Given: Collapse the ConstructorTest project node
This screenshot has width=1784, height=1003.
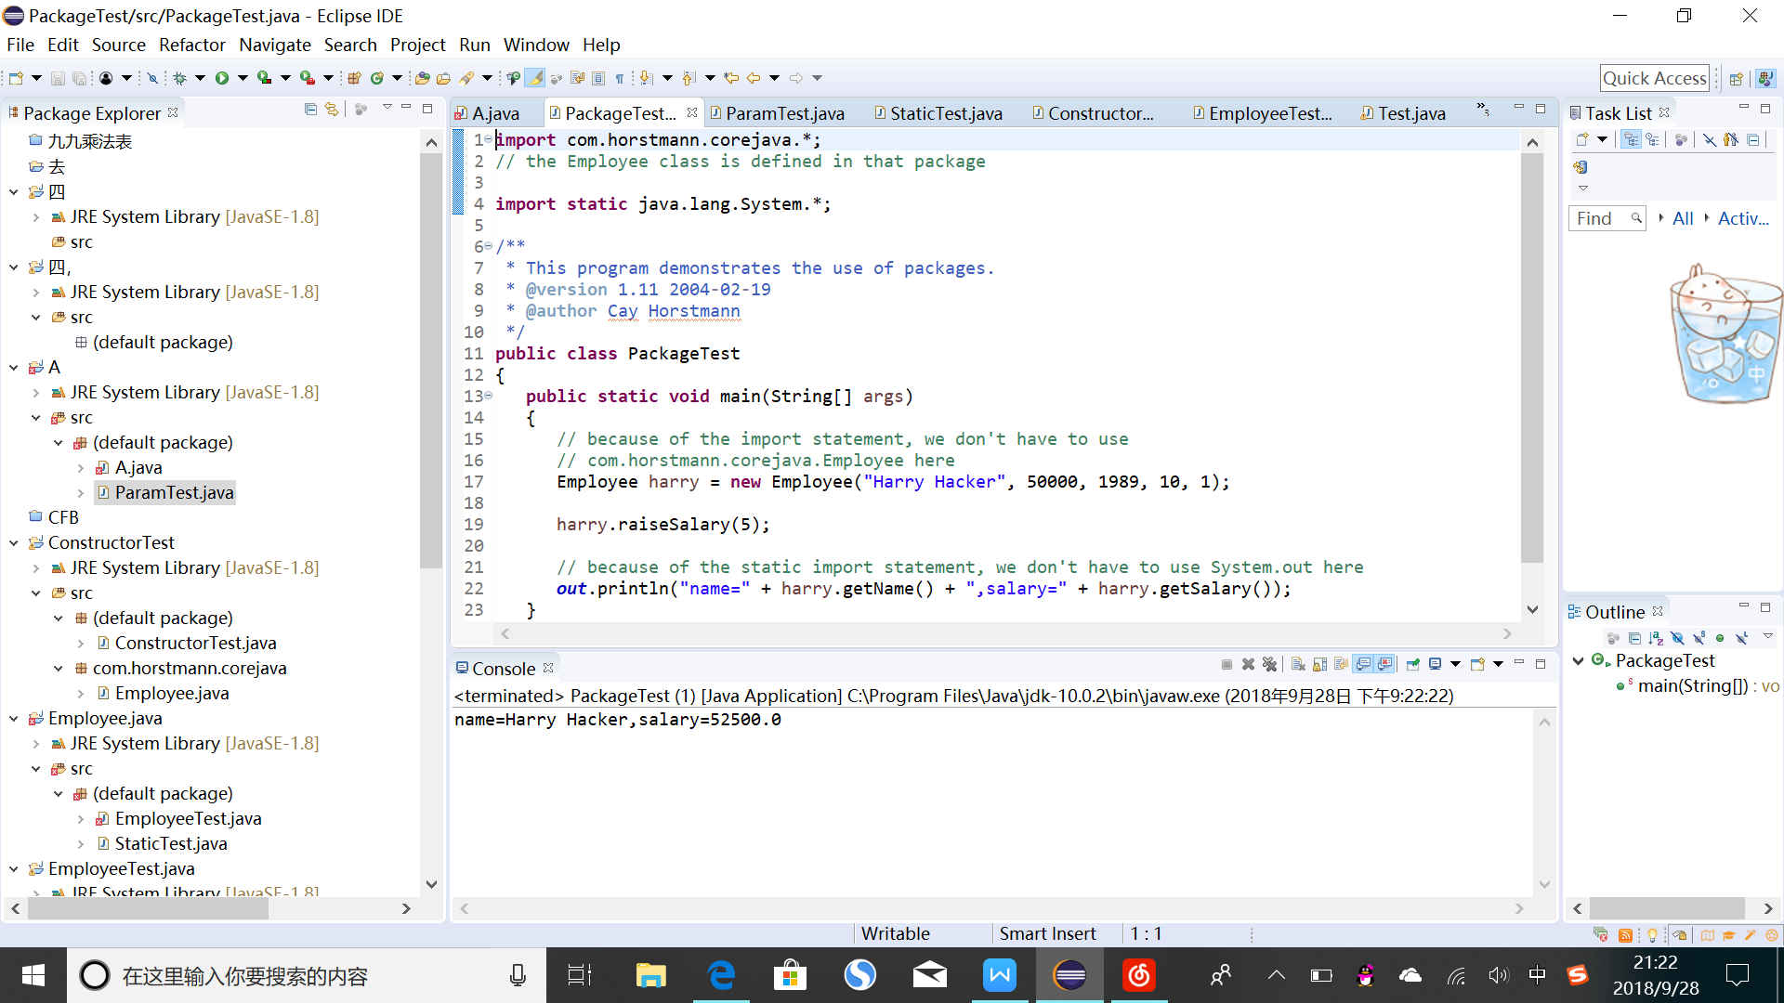Looking at the screenshot, I should coord(13,543).
